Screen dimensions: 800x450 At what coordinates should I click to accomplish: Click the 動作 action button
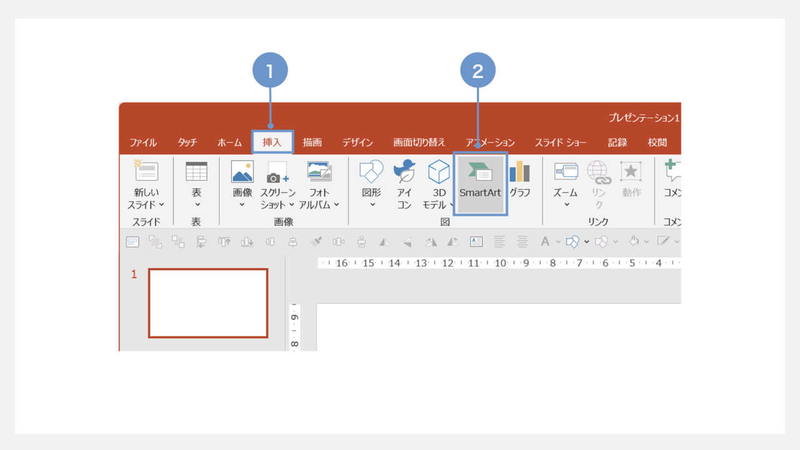pos(631,180)
